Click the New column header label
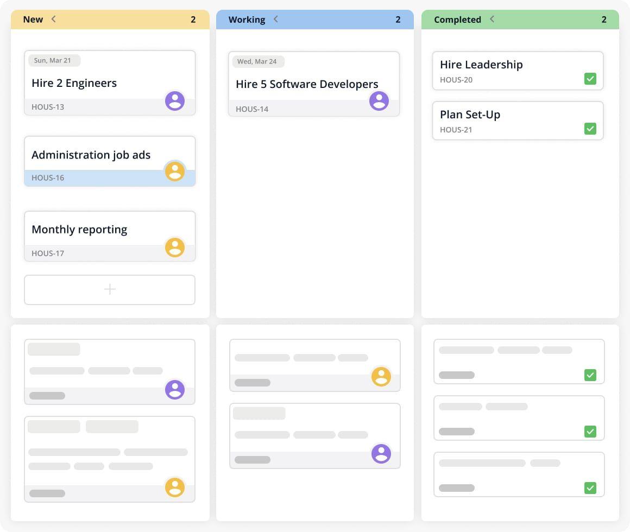Image resolution: width=630 pixels, height=532 pixels. click(33, 20)
